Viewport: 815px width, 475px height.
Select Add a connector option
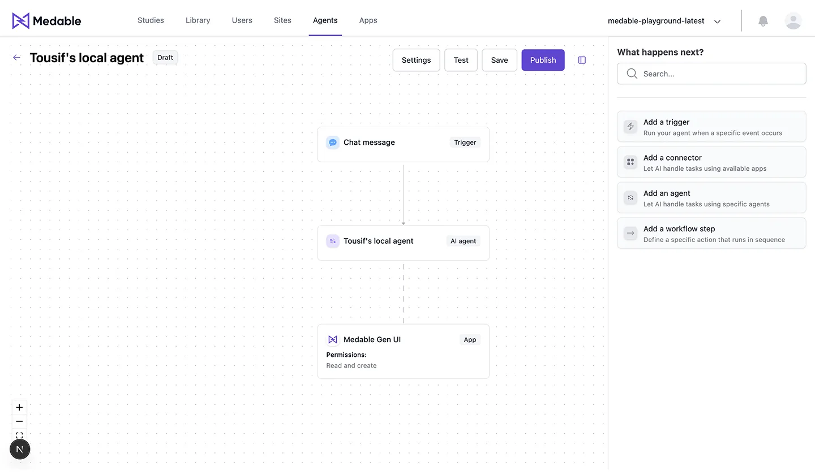(711, 162)
